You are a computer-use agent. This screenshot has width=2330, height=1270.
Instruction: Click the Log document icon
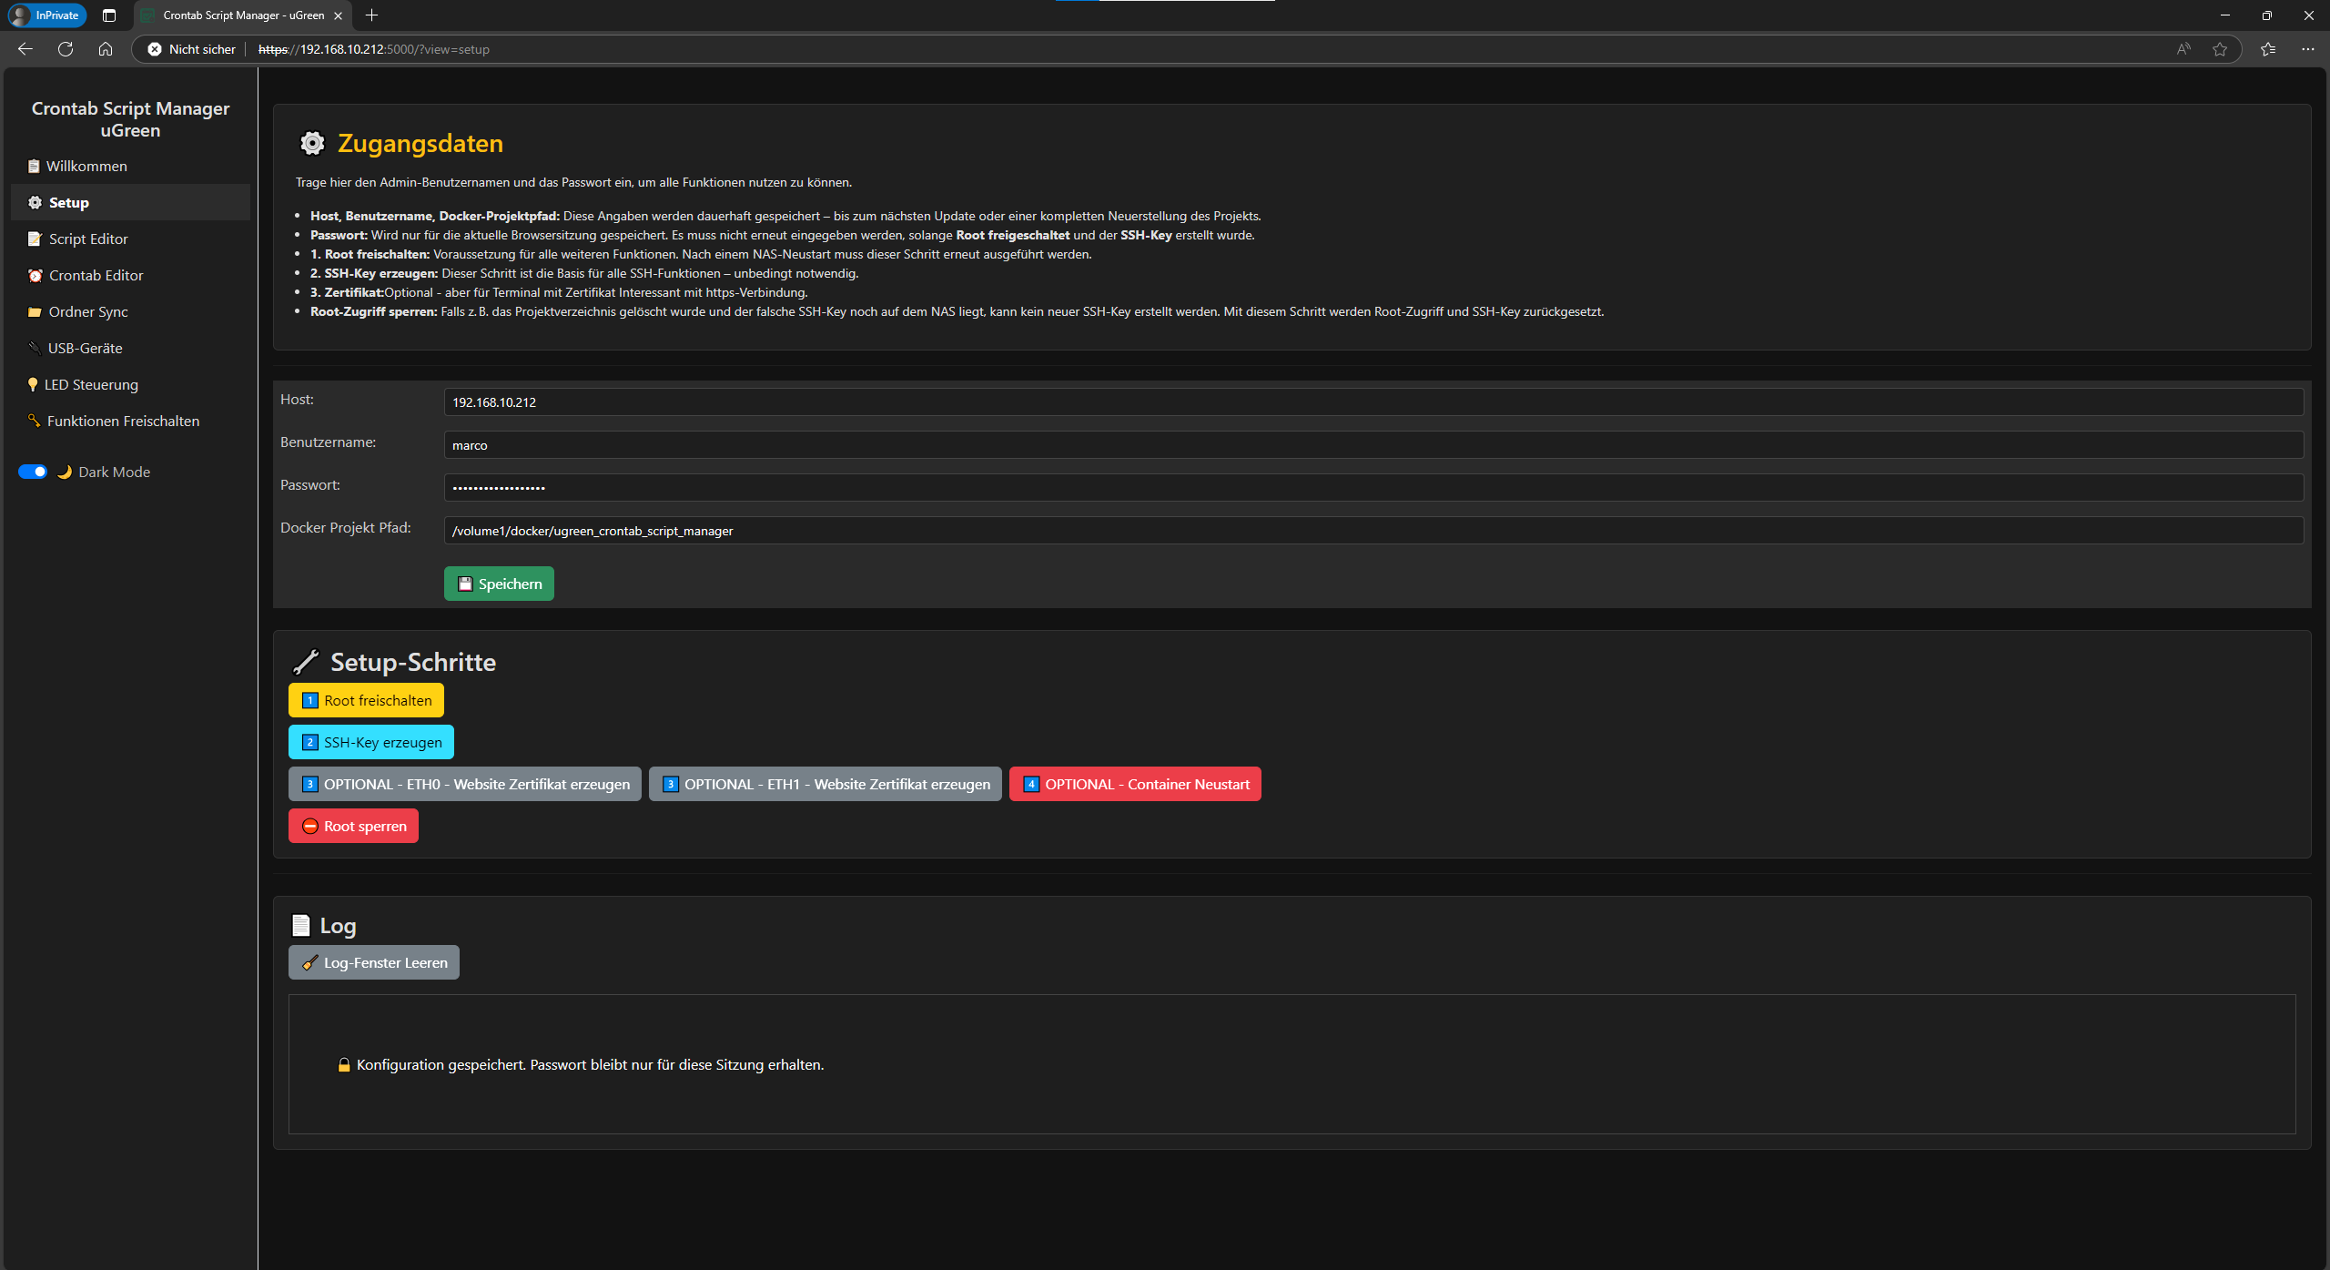click(x=301, y=925)
